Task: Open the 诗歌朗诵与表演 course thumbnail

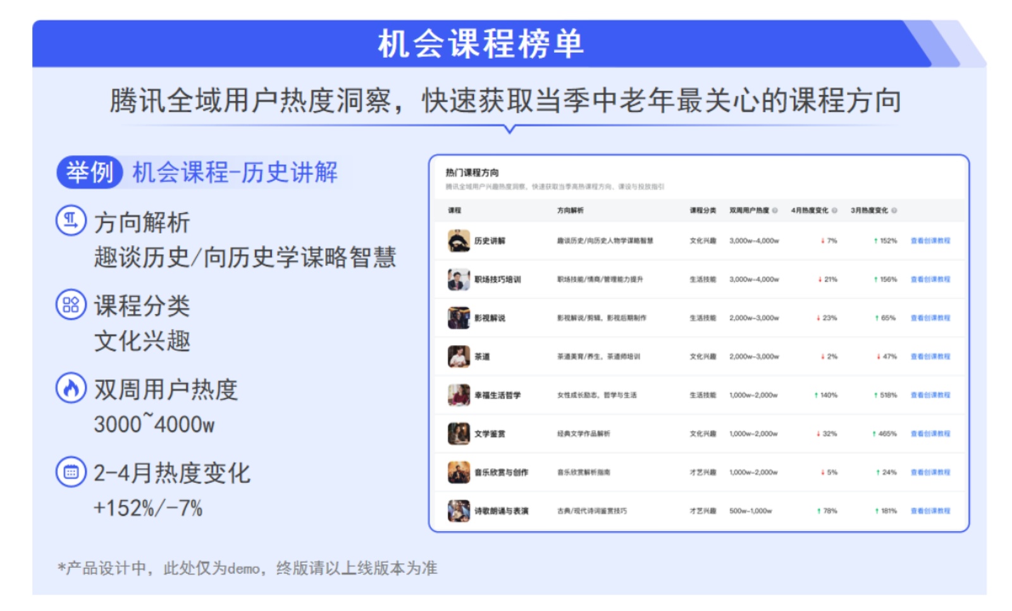Action: (459, 511)
